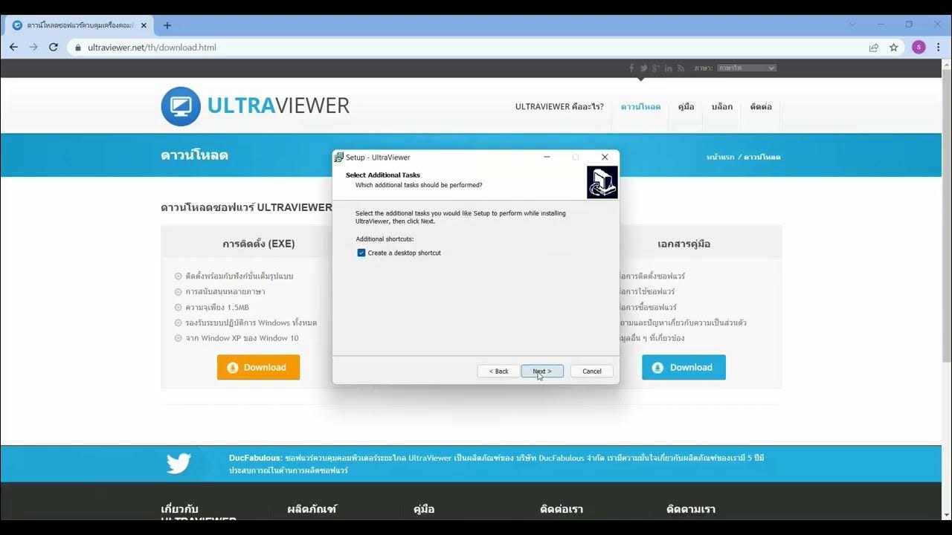The image size is (952, 535).
Task: Click the 'จาก Window XP ของ Window 10' item
Action: (242, 338)
